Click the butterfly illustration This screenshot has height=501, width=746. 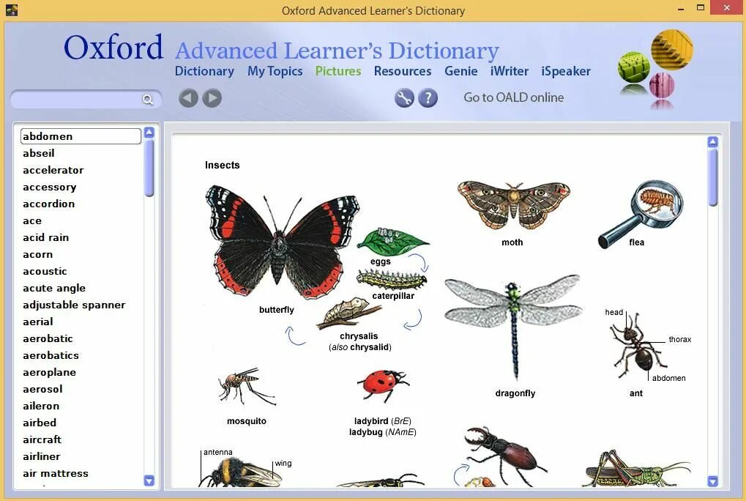282,242
